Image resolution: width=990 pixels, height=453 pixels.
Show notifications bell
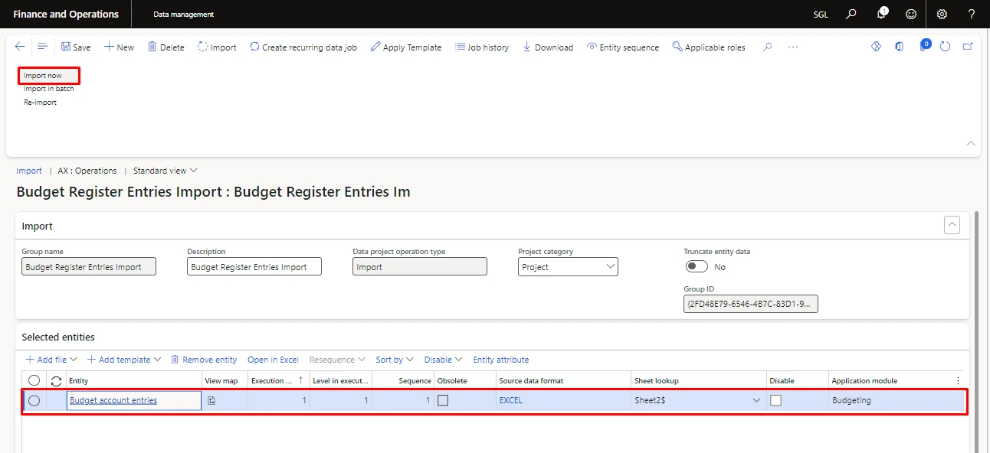pos(882,14)
